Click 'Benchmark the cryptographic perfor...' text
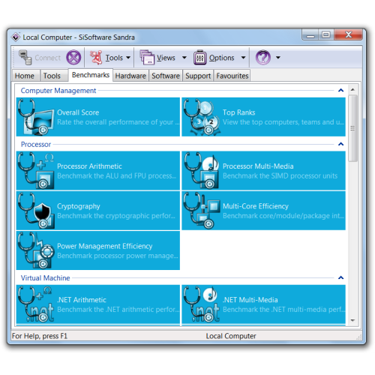 116,216
